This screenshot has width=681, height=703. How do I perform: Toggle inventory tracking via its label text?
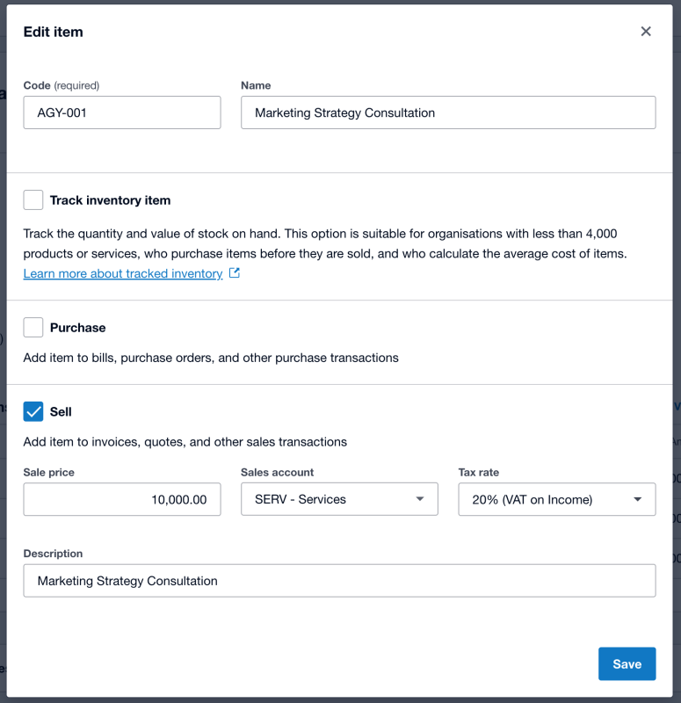[x=111, y=200]
